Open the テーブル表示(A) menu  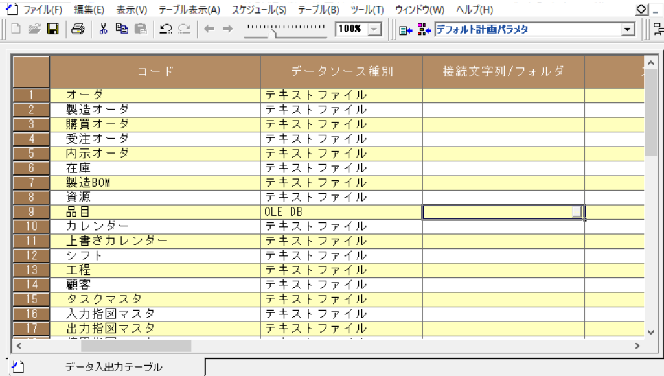click(189, 9)
